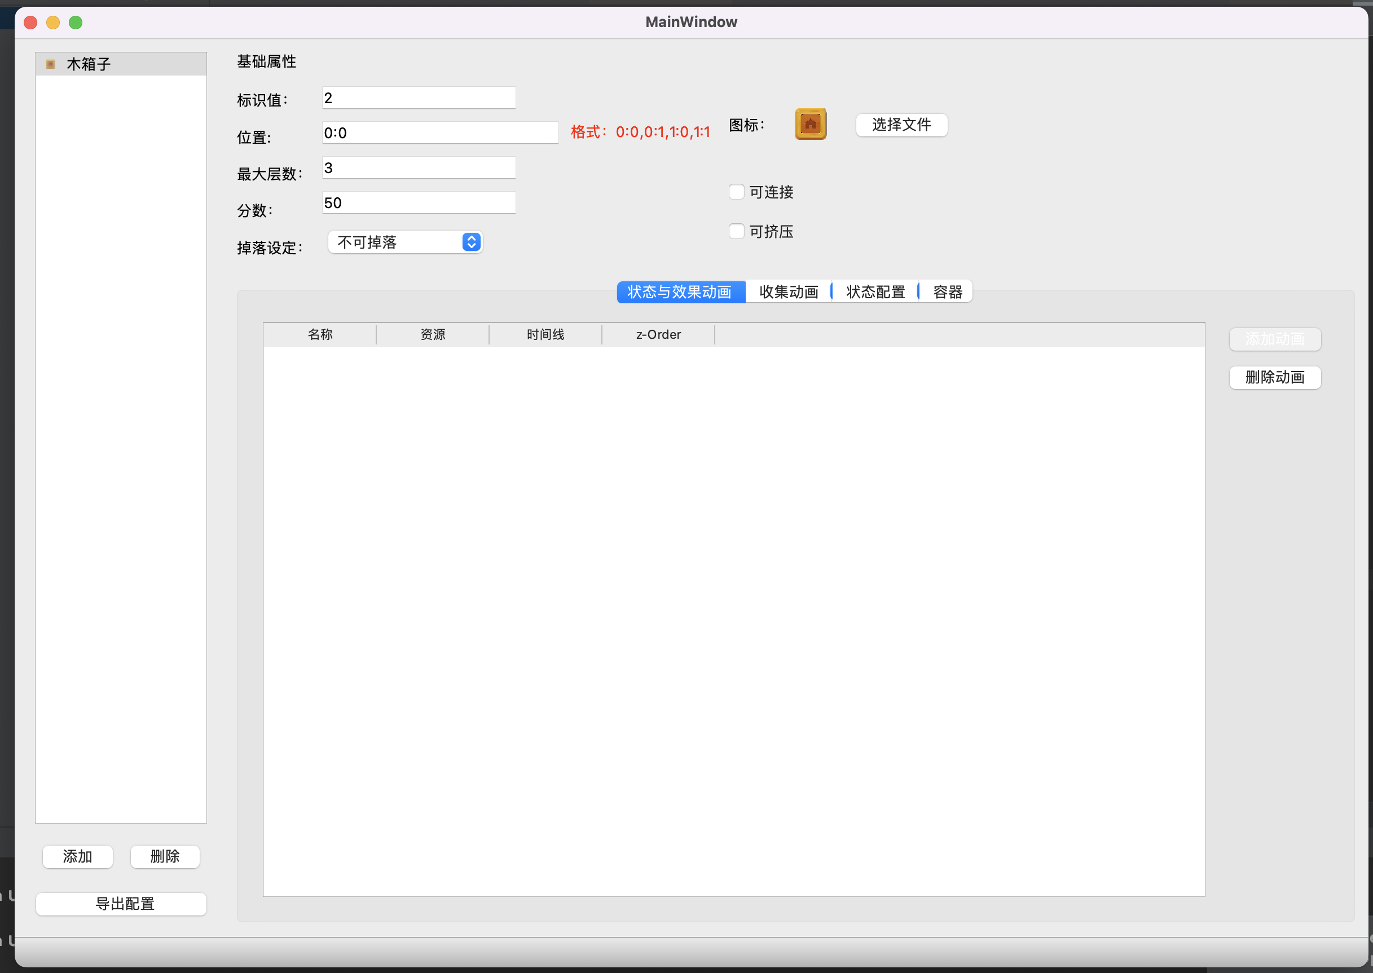Switch to the 收集动画 tab
The width and height of the screenshot is (1373, 973).
pos(789,292)
